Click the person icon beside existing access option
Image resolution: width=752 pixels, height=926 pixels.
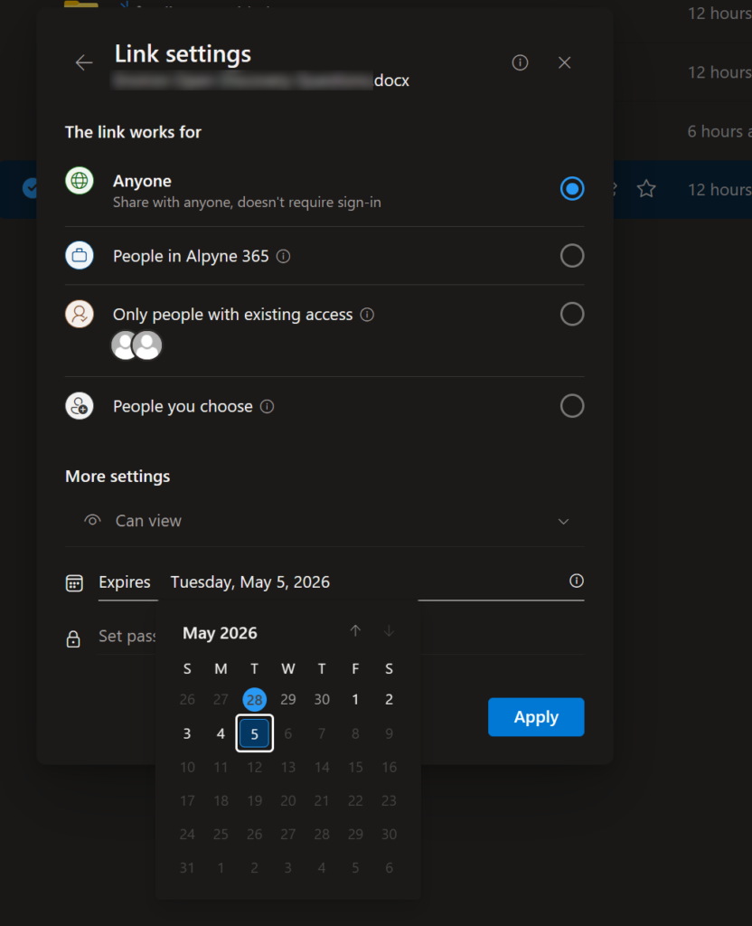(79, 314)
